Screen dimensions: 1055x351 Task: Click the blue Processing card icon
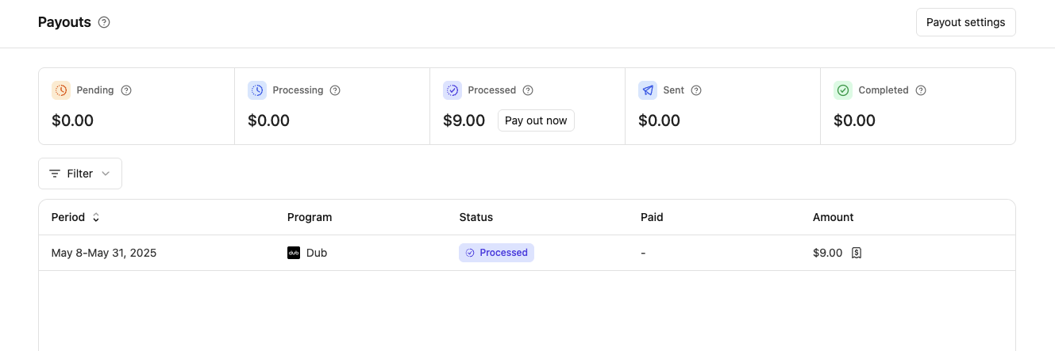(x=257, y=90)
